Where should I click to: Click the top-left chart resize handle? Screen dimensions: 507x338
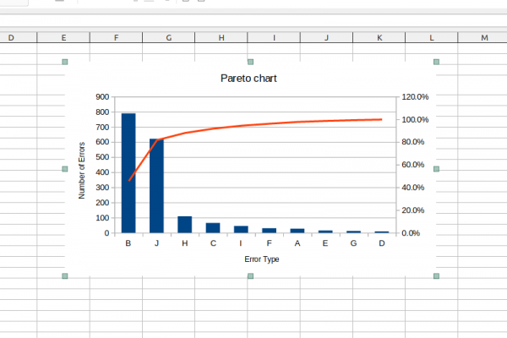[x=65, y=62]
